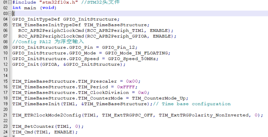The image size is (268, 137).
Task: Click TIM_TimeBaseInitTypeDef TIM_TimeBaseStructure declaration
Action: coord(81,25)
